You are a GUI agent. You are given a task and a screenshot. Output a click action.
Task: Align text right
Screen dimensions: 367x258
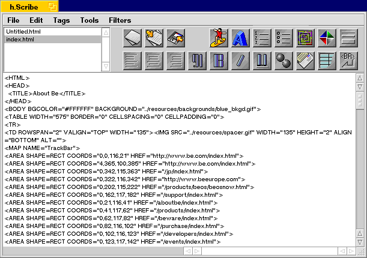tap(175, 61)
